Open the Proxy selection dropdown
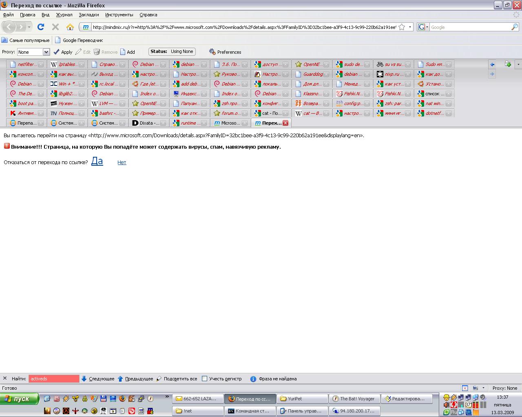Screen dimensions: 522x417 [x=46, y=52]
